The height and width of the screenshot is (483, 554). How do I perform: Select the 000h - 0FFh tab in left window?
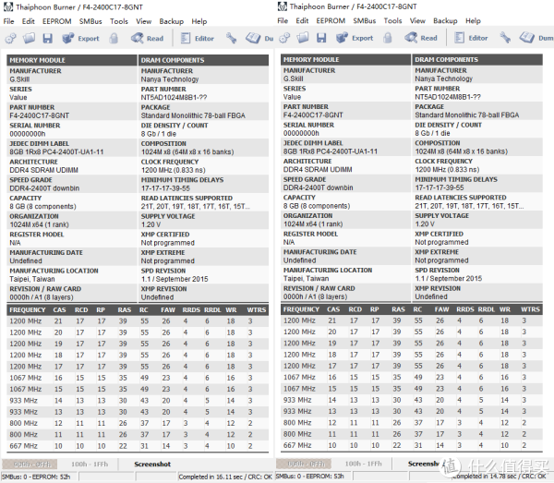[x=30, y=464]
